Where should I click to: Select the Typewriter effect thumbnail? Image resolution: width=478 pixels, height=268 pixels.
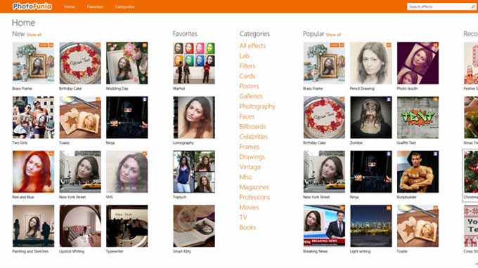click(127, 226)
